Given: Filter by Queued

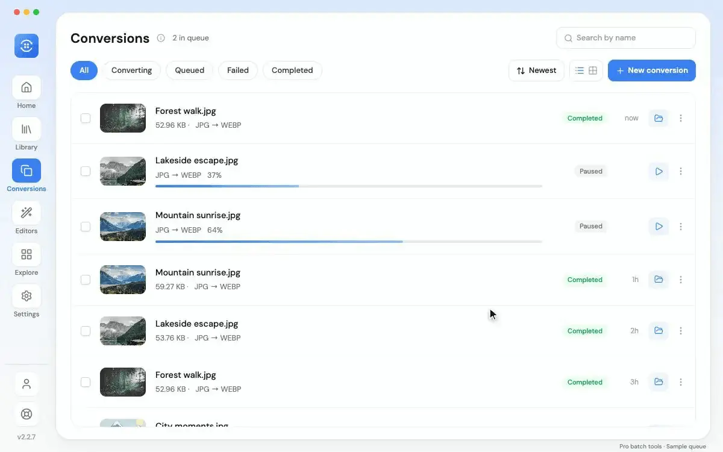Looking at the screenshot, I should tap(189, 71).
